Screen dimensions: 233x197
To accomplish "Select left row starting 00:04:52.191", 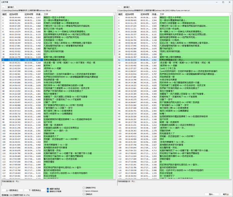I will 57,54.
